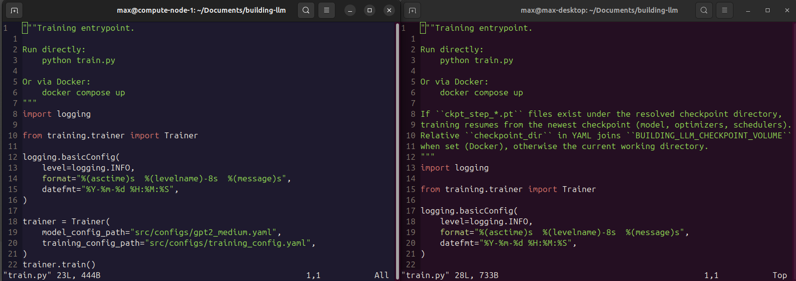
Task: Click cursor position '1,1' in left terminal
Action: (x=313, y=276)
